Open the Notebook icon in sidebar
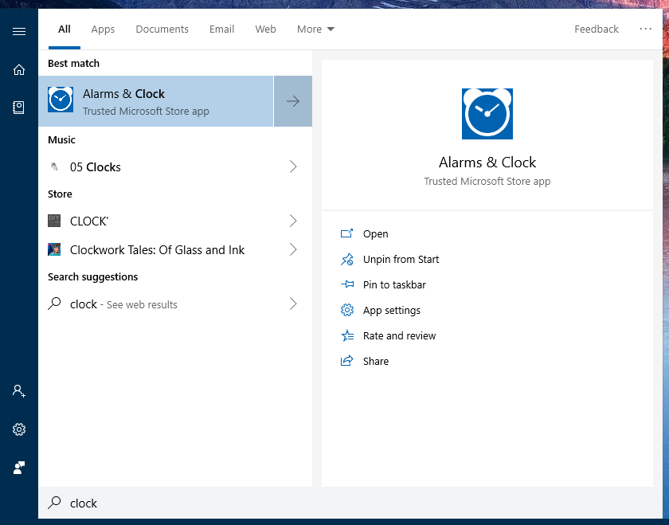Screen dimensions: 669x525 (19, 108)
